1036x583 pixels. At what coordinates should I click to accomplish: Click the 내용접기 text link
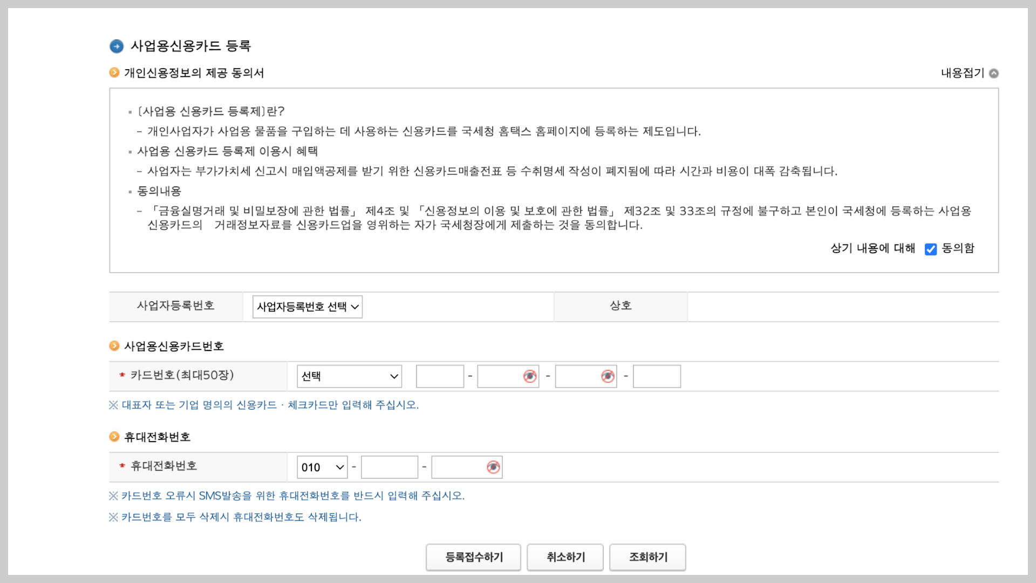(962, 73)
